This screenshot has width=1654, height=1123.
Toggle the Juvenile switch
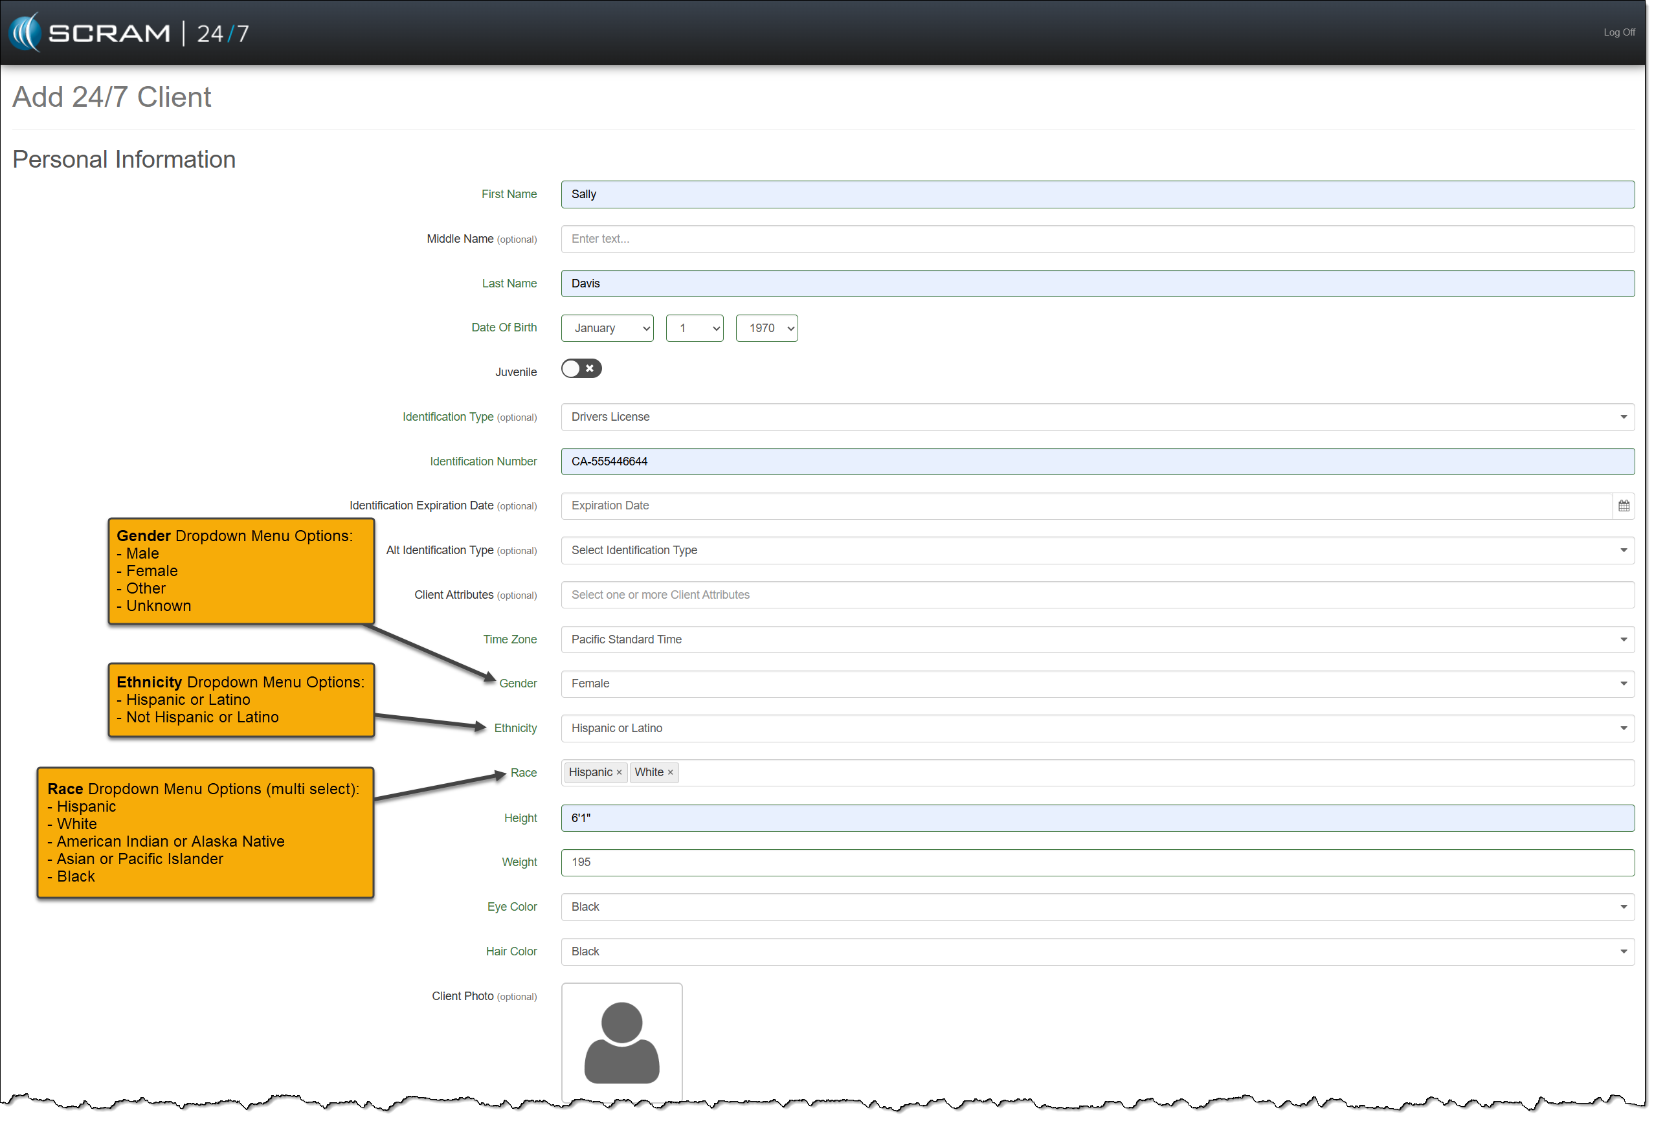[581, 369]
